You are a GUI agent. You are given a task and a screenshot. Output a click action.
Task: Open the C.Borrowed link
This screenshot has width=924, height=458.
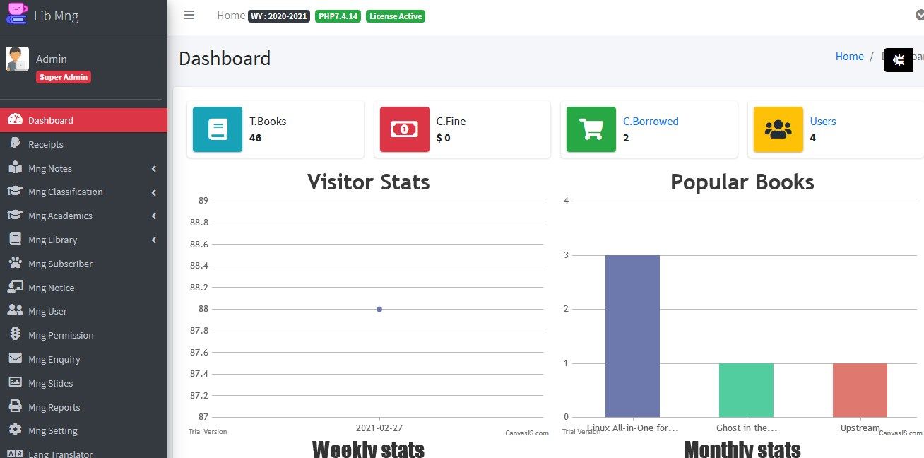651,121
